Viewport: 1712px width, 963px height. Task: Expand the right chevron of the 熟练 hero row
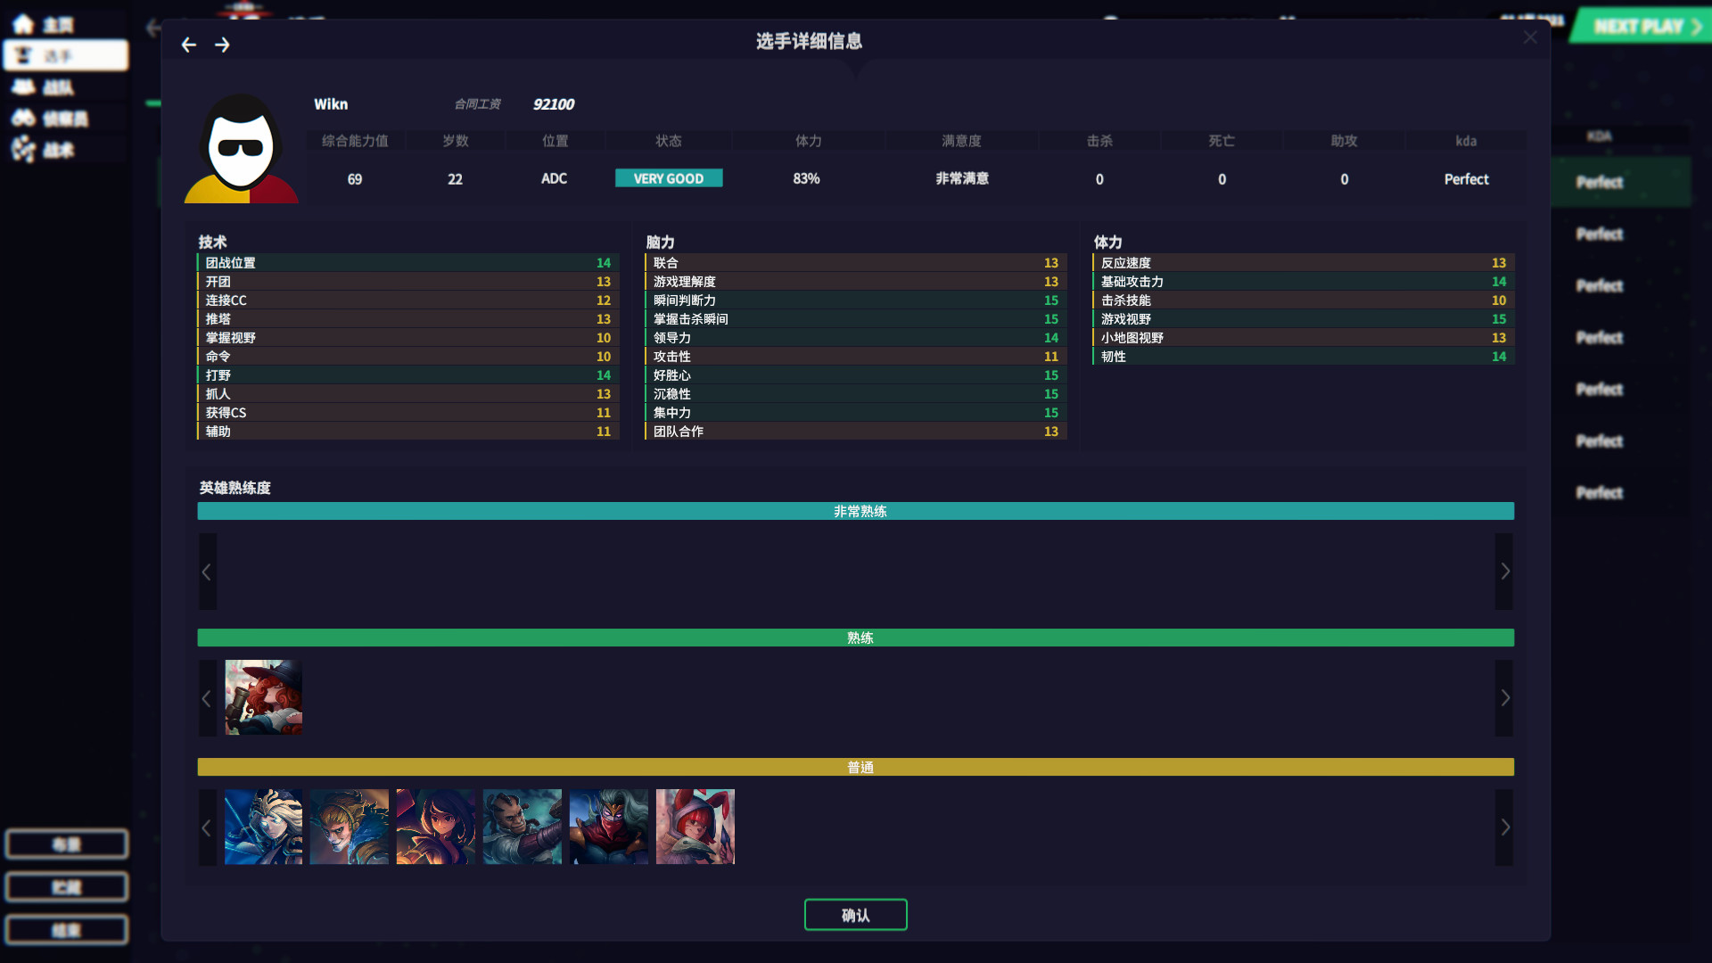point(1504,698)
